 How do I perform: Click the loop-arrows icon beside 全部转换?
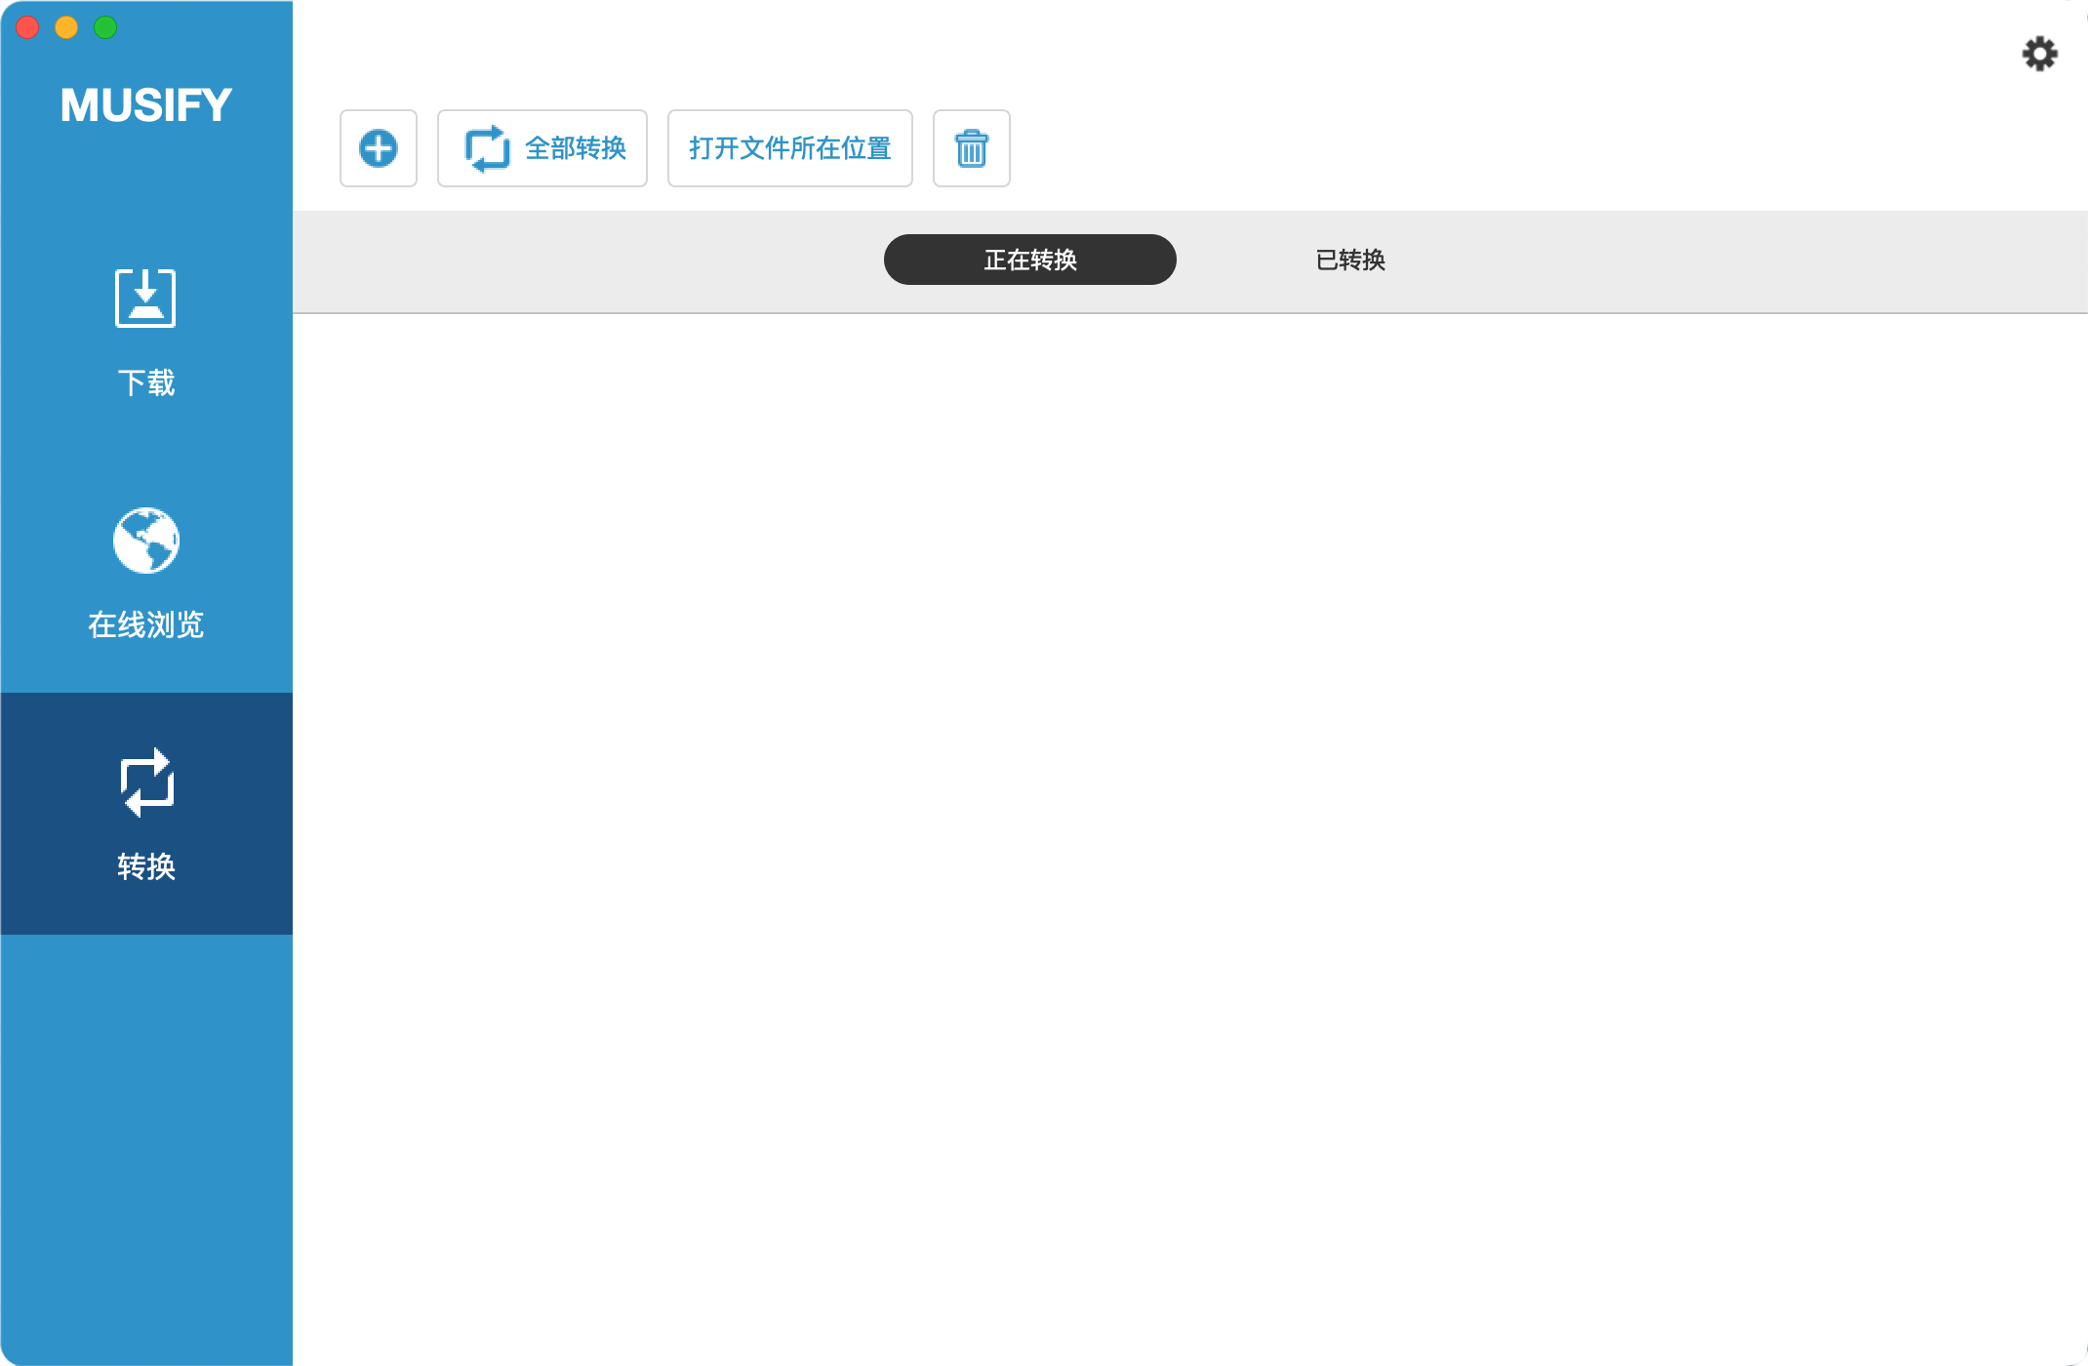[x=487, y=148]
